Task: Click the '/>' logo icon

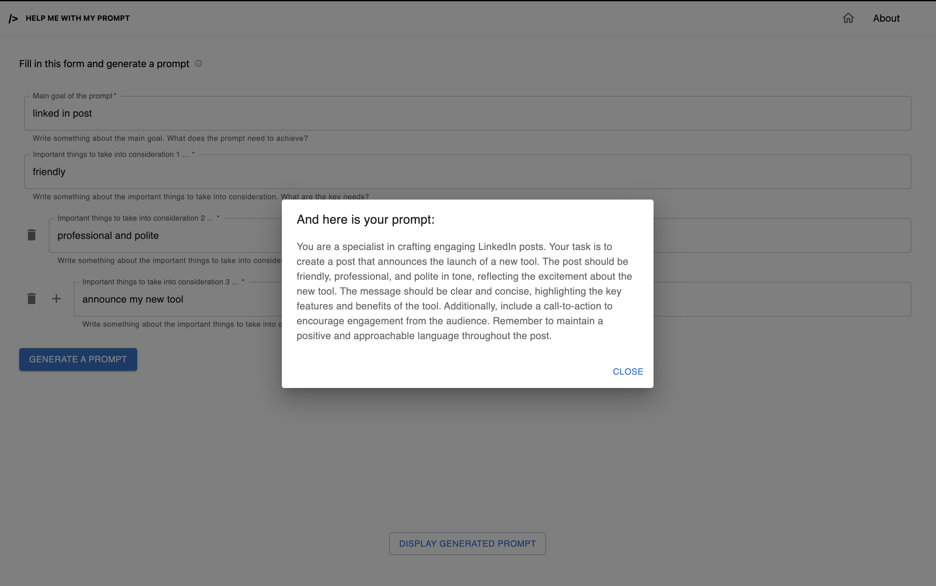Action: [x=13, y=18]
